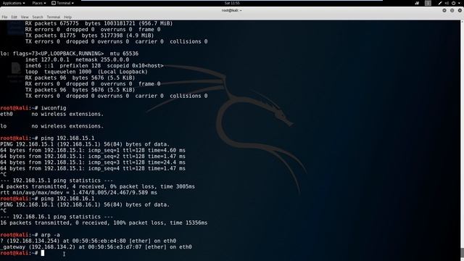Click the 'rtt min/avg/max/mdev' line
Screen dimensions: 464x261
coord(78,193)
